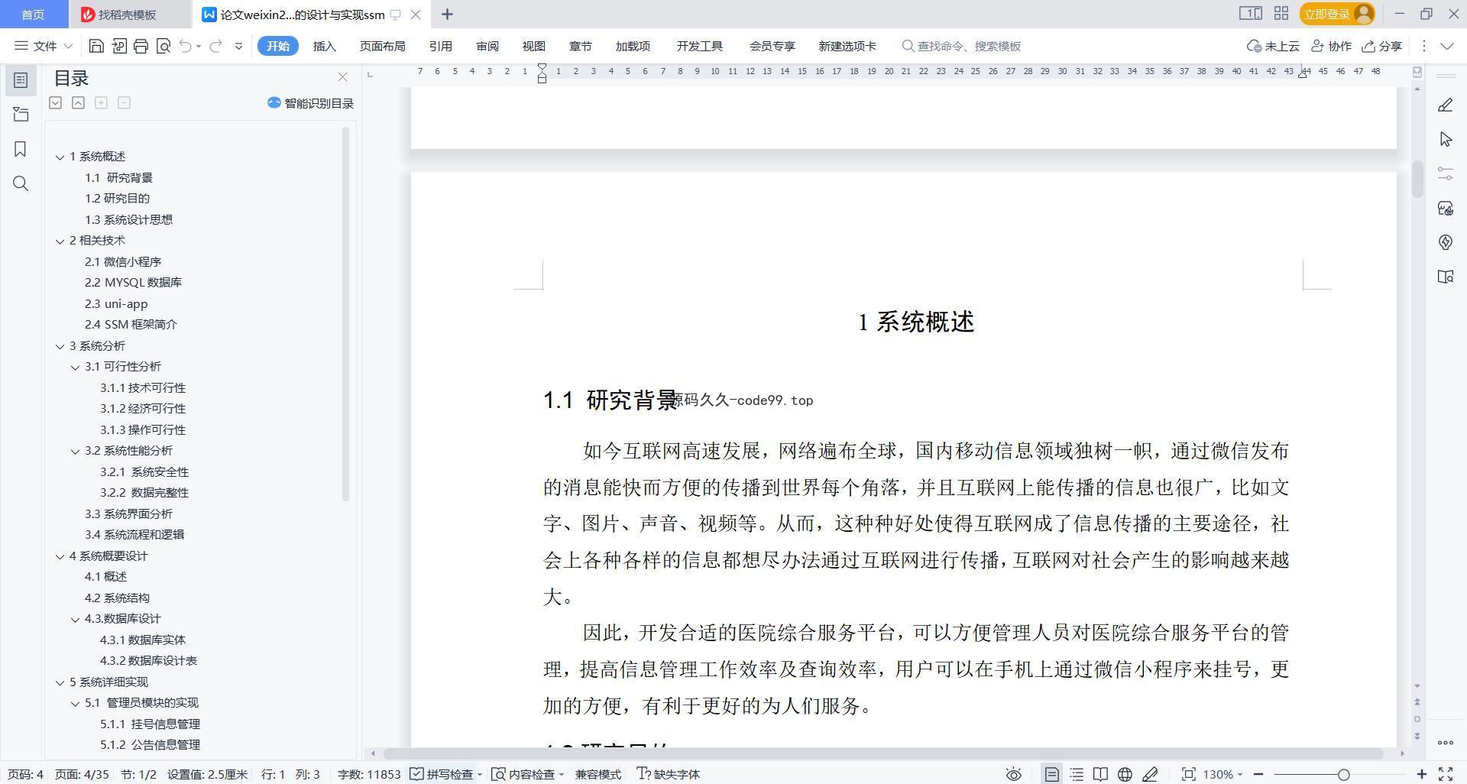
Task: Collapse the 1 系统概述 outline node
Action: tap(60, 157)
